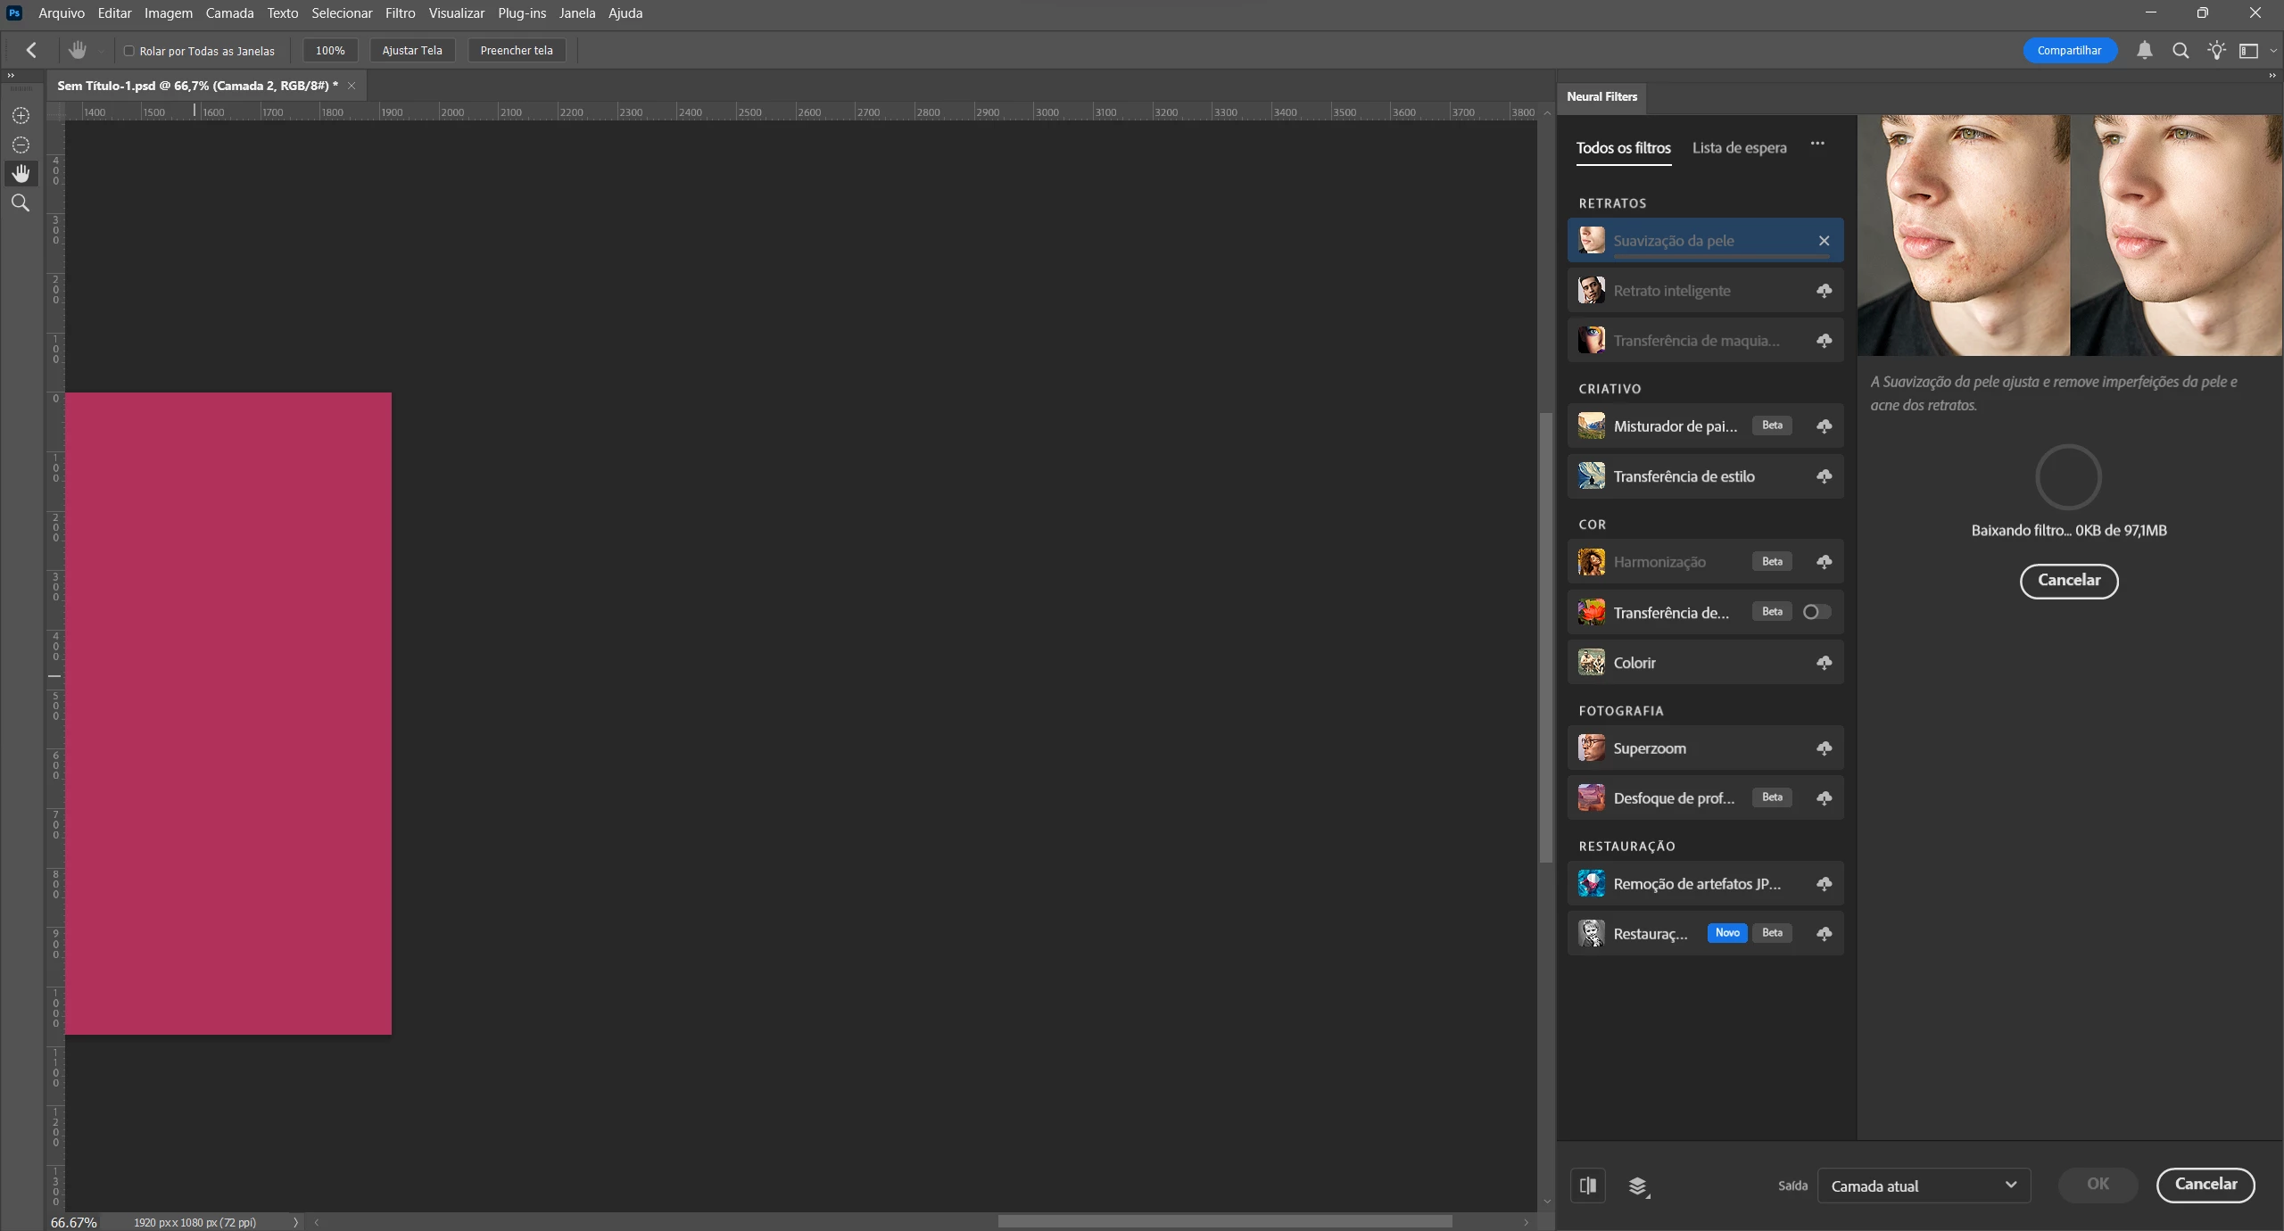This screenshot has height=1231, width=2284.
Task: Open the notifications bell icon
Action: (2145, 51)
